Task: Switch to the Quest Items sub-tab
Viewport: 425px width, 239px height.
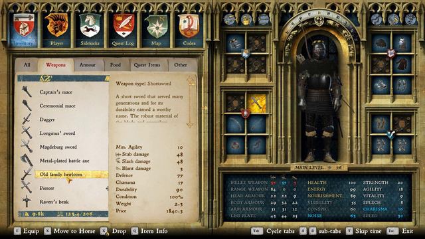Action: pos(147,65)
